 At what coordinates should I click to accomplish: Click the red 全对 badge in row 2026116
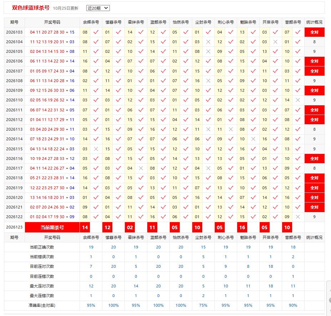[x=314, y=159]
